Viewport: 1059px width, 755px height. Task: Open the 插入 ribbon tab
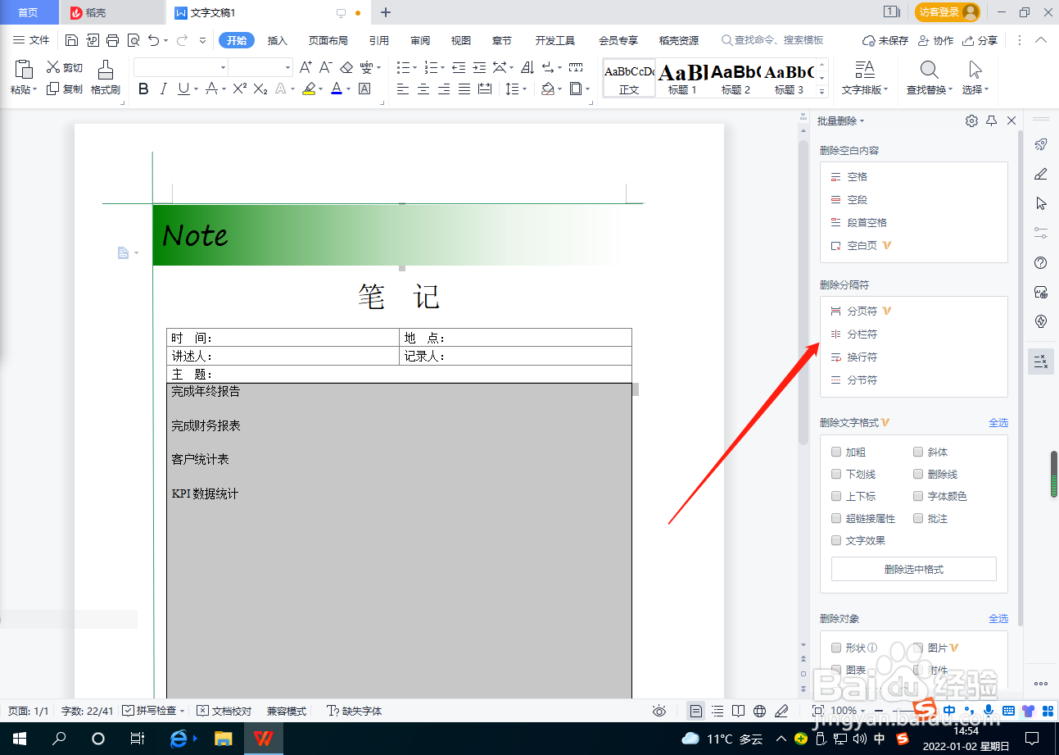pyautogui.click(x=278, y=40)
